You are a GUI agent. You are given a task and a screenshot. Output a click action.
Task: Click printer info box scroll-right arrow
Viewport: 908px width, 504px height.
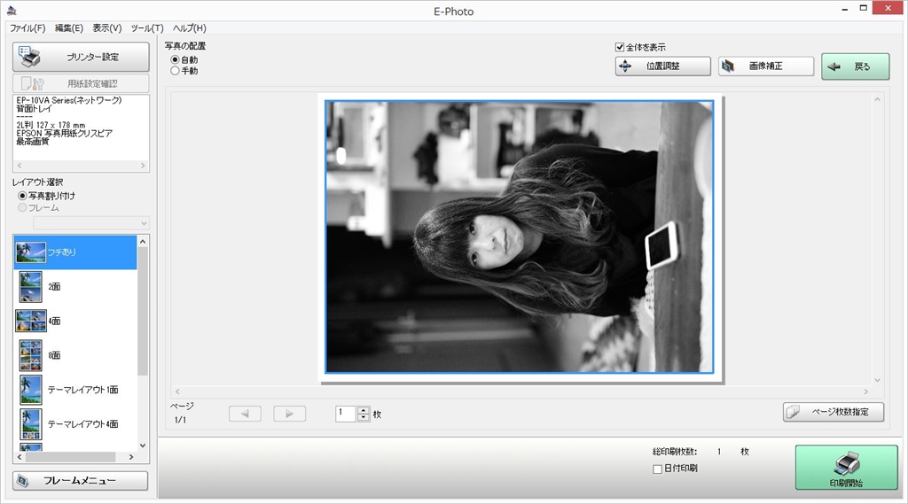click(x=143, y=166)
